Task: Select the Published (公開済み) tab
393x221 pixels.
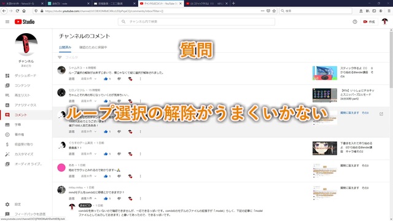Action: pyautogui.click(x=65, y=47)
